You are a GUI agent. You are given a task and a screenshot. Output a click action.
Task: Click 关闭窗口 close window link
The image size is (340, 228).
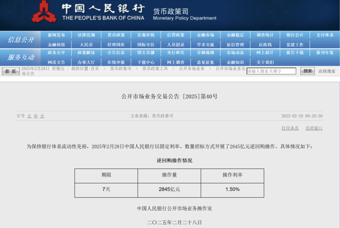click(314, 128)
